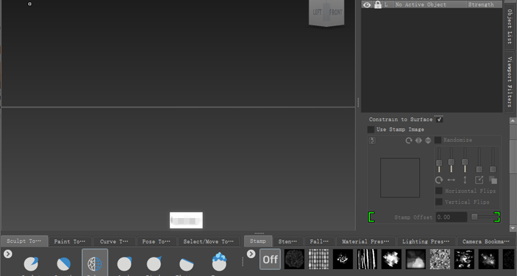Click the stamp spacing icon in panel corner
Screen dimensions: 517x276
click(x=372, y=141)
